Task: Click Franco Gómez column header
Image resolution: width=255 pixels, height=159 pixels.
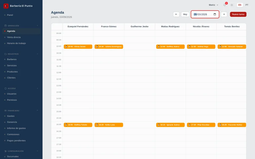Action: point(109,26)
